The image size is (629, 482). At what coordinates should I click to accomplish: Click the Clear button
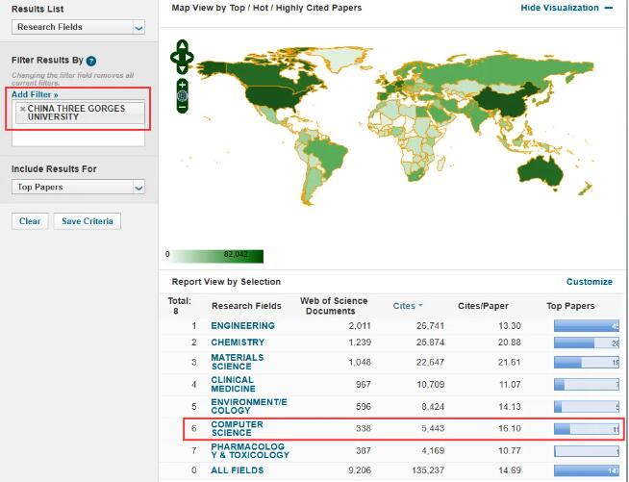pos(30,221)
